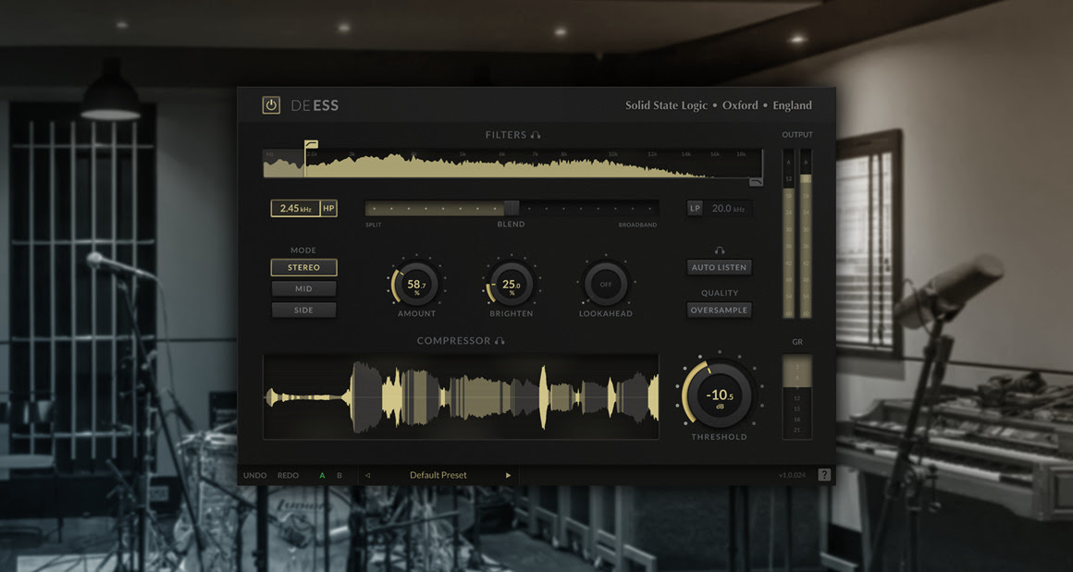
Task: Enable AUTO LISTEN mode
Action: (719, 267)
